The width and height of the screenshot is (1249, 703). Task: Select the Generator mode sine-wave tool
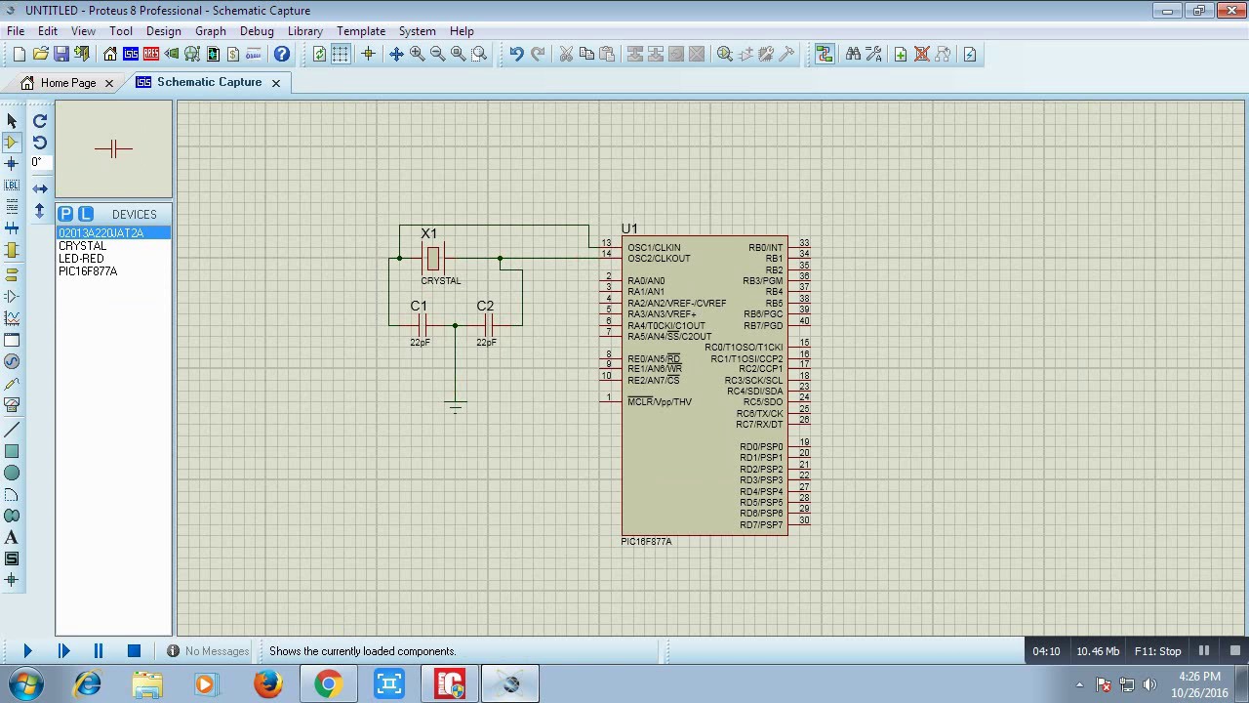tap(12, 361)
